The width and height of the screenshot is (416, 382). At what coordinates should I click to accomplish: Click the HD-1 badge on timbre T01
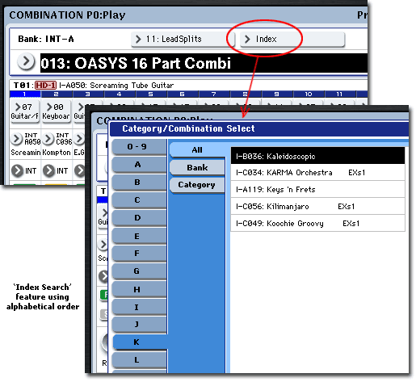(x=45, y=86)
